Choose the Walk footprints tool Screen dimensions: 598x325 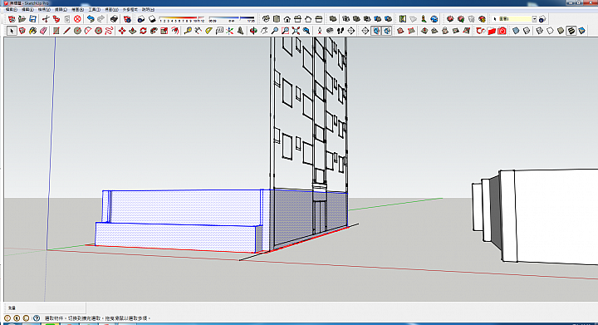341,31
